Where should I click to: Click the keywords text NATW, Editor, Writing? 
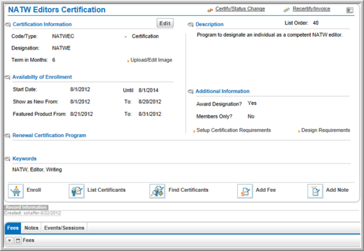pyautogui.click(x=37, y=170)
